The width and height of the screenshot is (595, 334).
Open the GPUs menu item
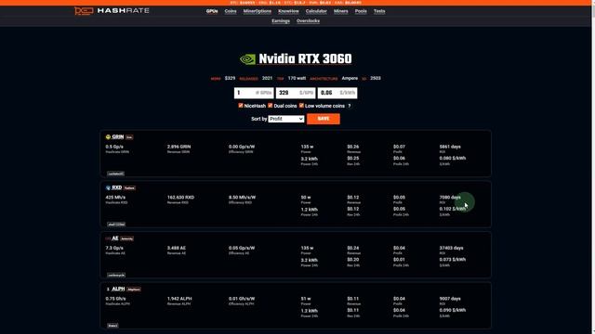[212, 11]
